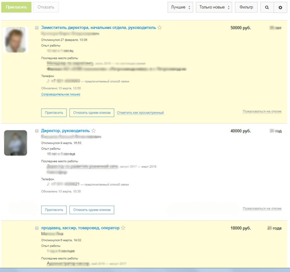Click the 50000 руб. salary text
This screenshot has width=290, height=272.
241,28
